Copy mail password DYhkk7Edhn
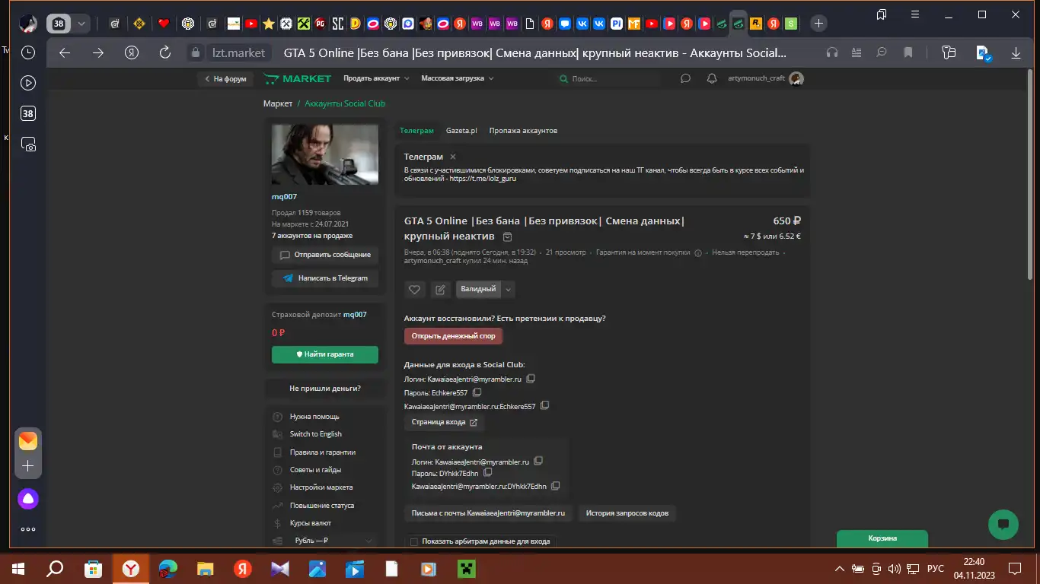1040x584 pixels. tap(488, 473)
